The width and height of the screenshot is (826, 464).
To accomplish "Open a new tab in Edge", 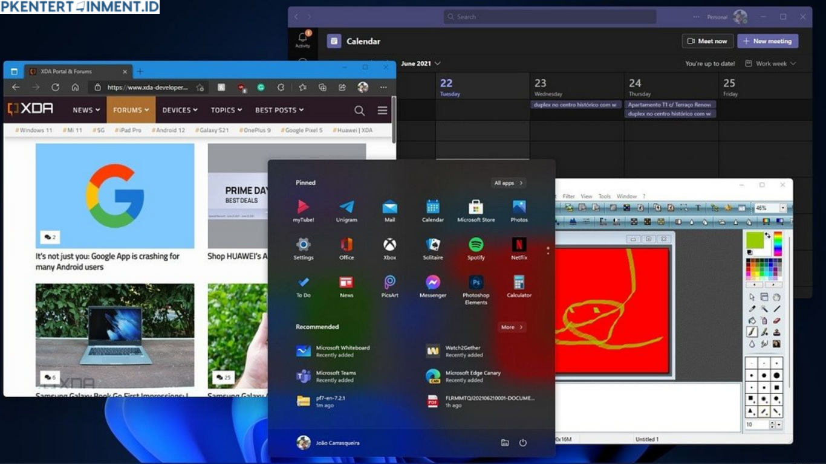I will pos(140,71).
